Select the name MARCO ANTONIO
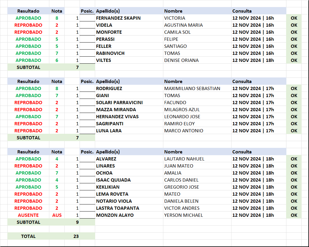The width and height of the screenshot is (309, 247). coord(184,131)
